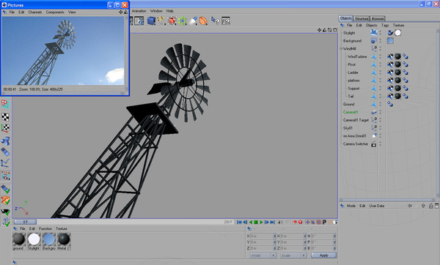Toggle Skylight visibility dots
Screen dimensions: 440x265
[381, 33]
